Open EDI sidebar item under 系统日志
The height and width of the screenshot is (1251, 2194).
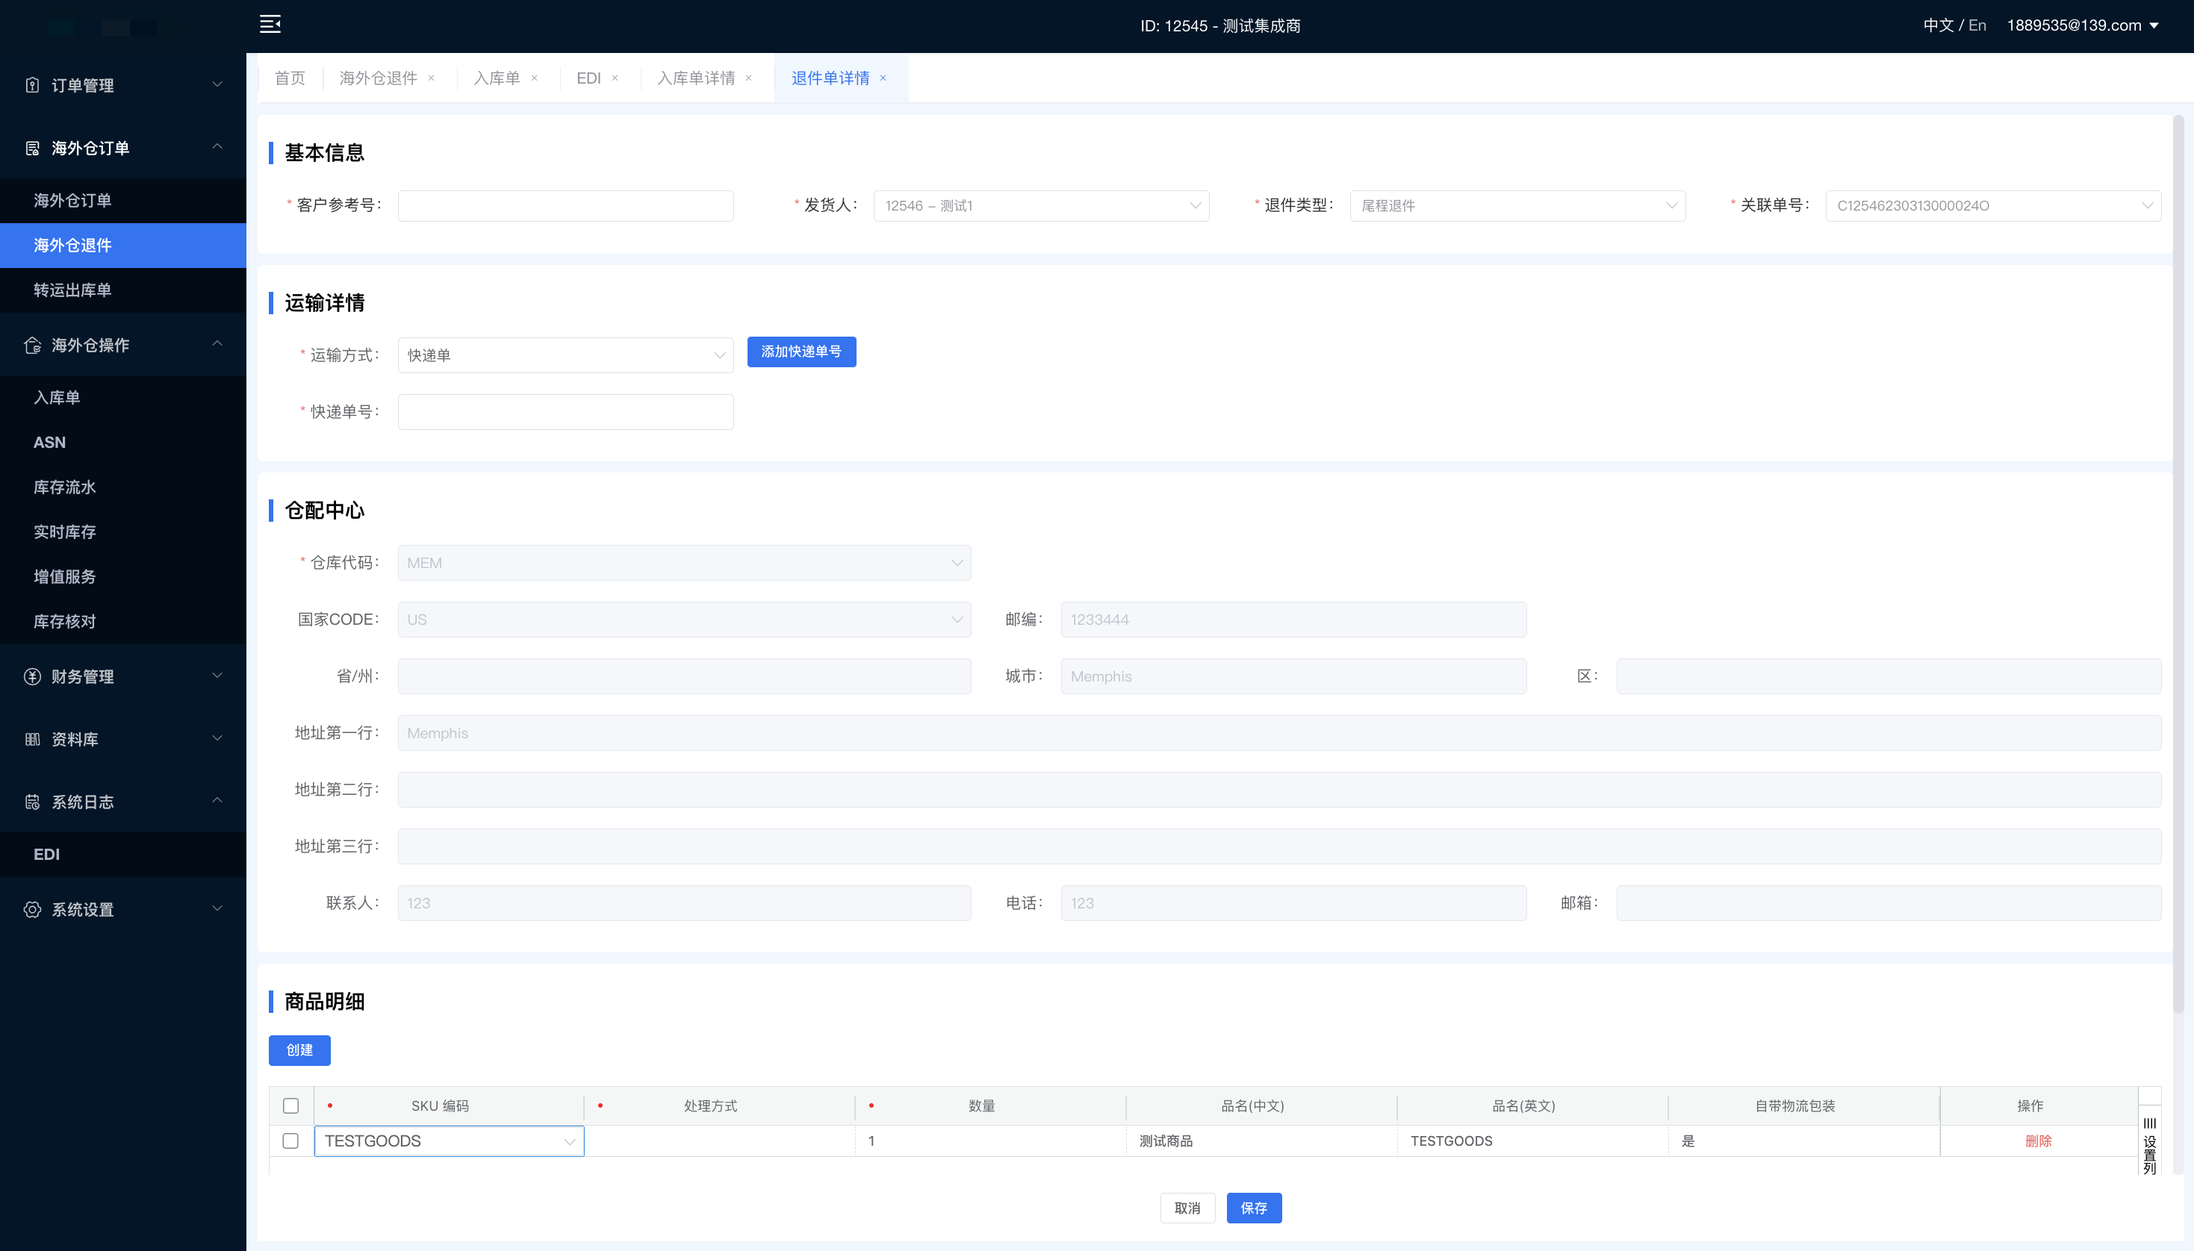coord(123,854)
